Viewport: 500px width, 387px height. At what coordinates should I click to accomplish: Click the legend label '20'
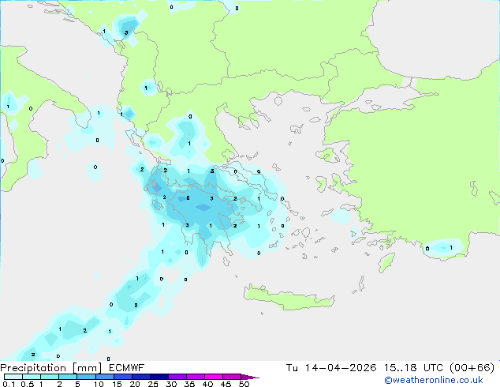[x=135, y=384]
